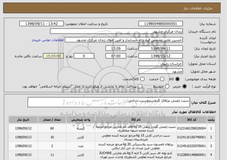Click the creation time field 13:26

point(116,48)
